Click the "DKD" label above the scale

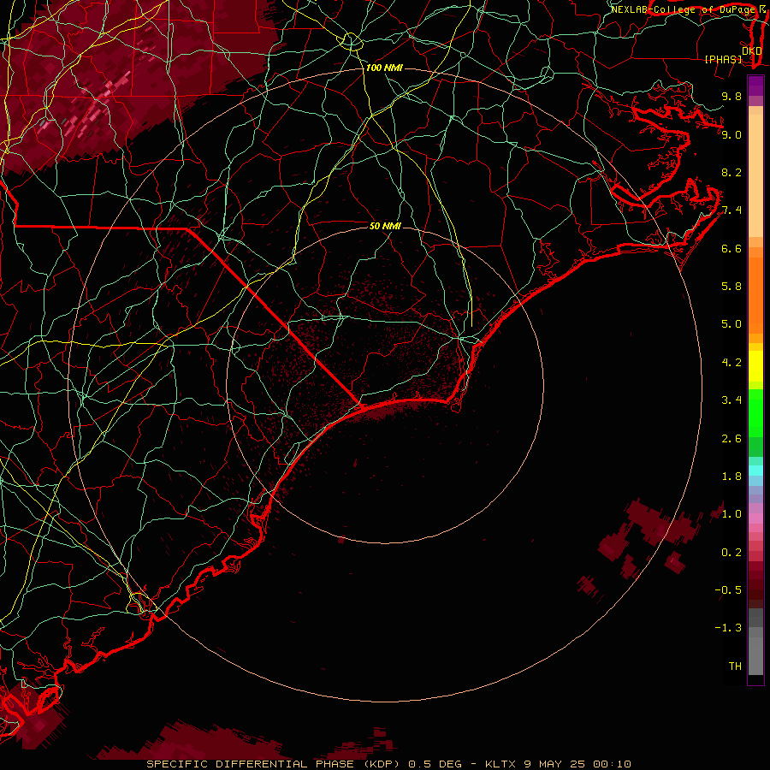tap(752, 51)
